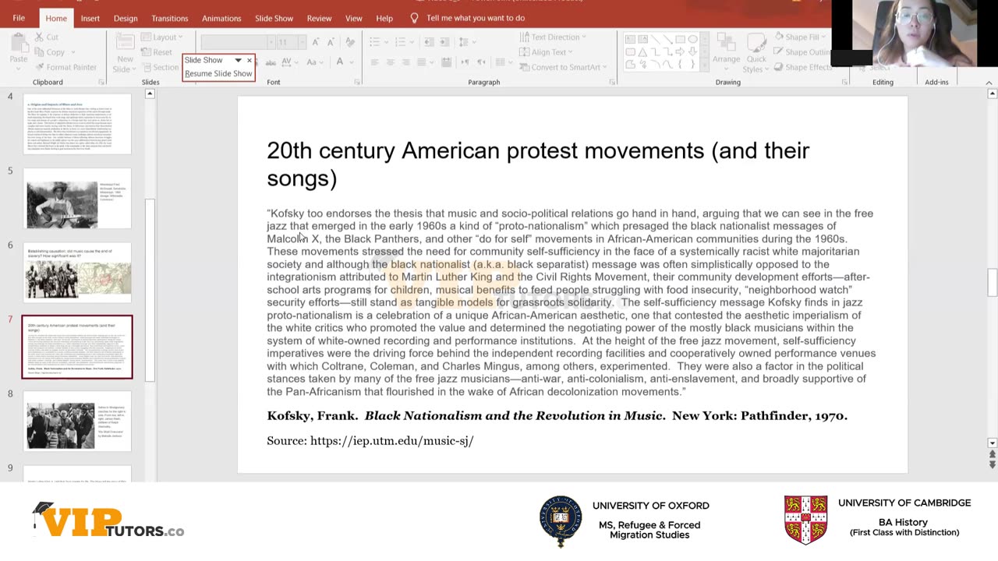Image resolution: width=998 pixels, height=561 pixels.
Task: Click Convert to SmartArt icon
Action: point(523,67)
